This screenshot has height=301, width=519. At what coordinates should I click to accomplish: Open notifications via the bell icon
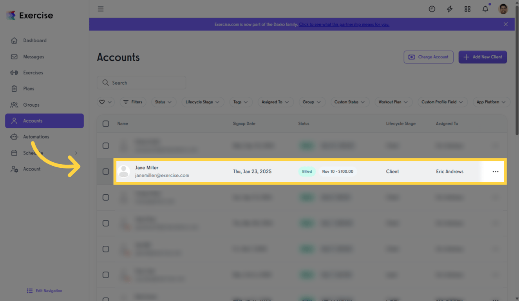[x=485, y=9]
